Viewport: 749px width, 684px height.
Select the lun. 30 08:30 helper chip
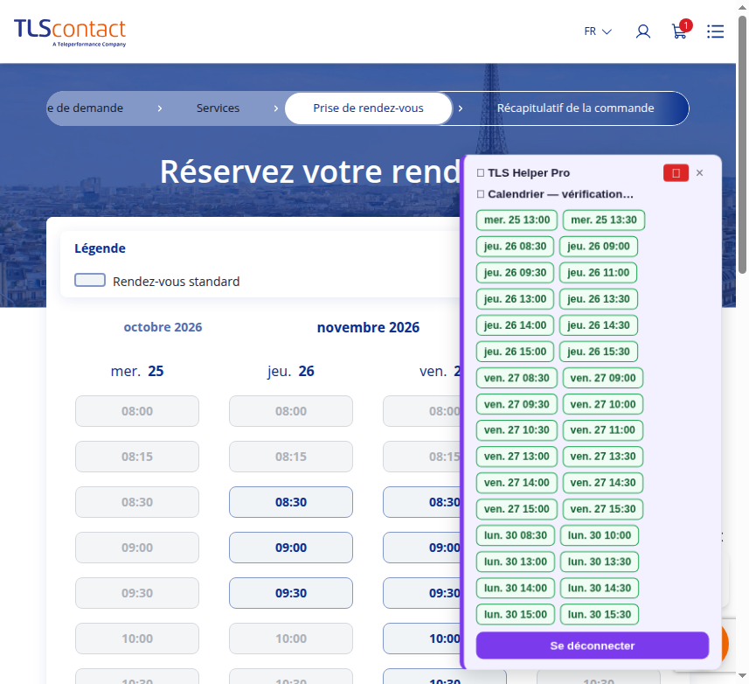[x=516, y=535]
